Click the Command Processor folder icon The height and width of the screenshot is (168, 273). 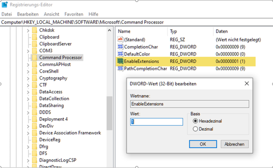tap(35, 58)
